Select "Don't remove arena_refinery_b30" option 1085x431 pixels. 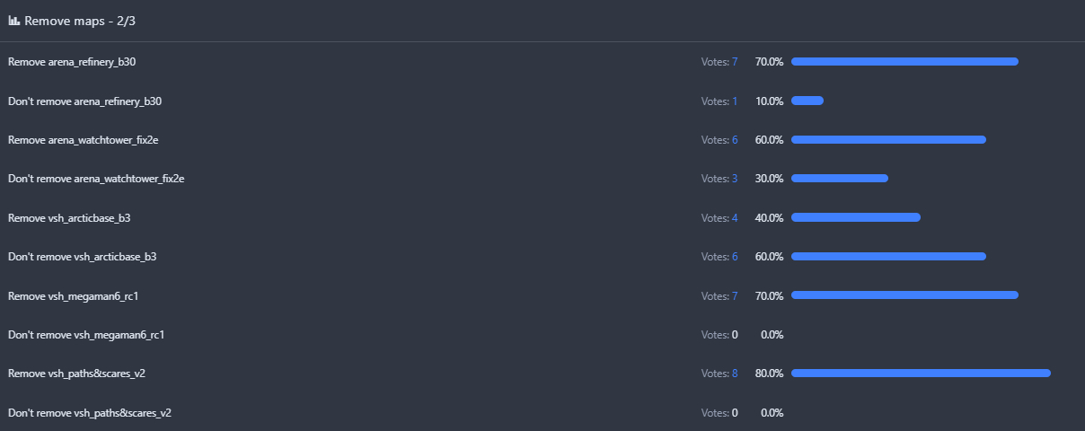click(84, 101)
